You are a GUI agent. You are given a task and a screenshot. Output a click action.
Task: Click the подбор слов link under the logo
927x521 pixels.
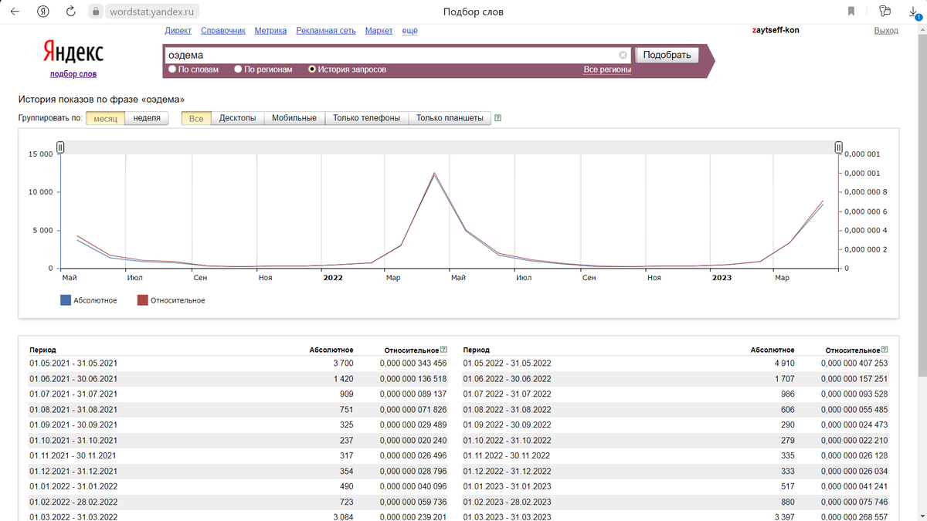click(x=73, y=74)
